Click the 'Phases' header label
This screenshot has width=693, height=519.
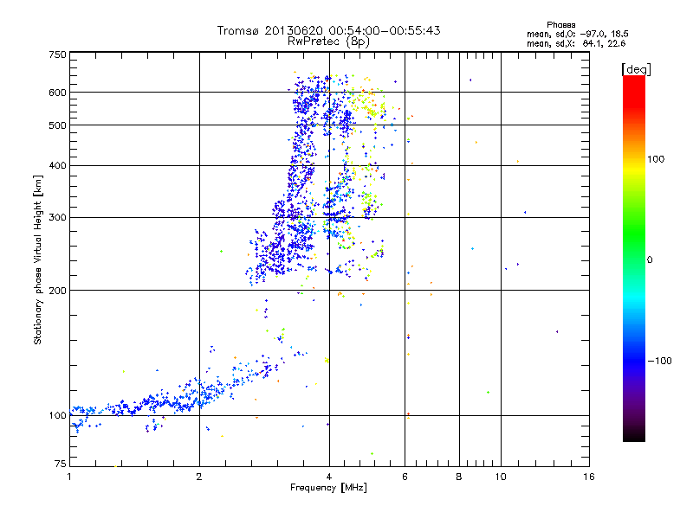click(x=560, y=25)
